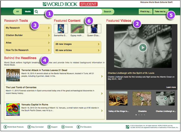
Task: Click the chevron on Citation Builder row
Action: [x=49, y=35]
